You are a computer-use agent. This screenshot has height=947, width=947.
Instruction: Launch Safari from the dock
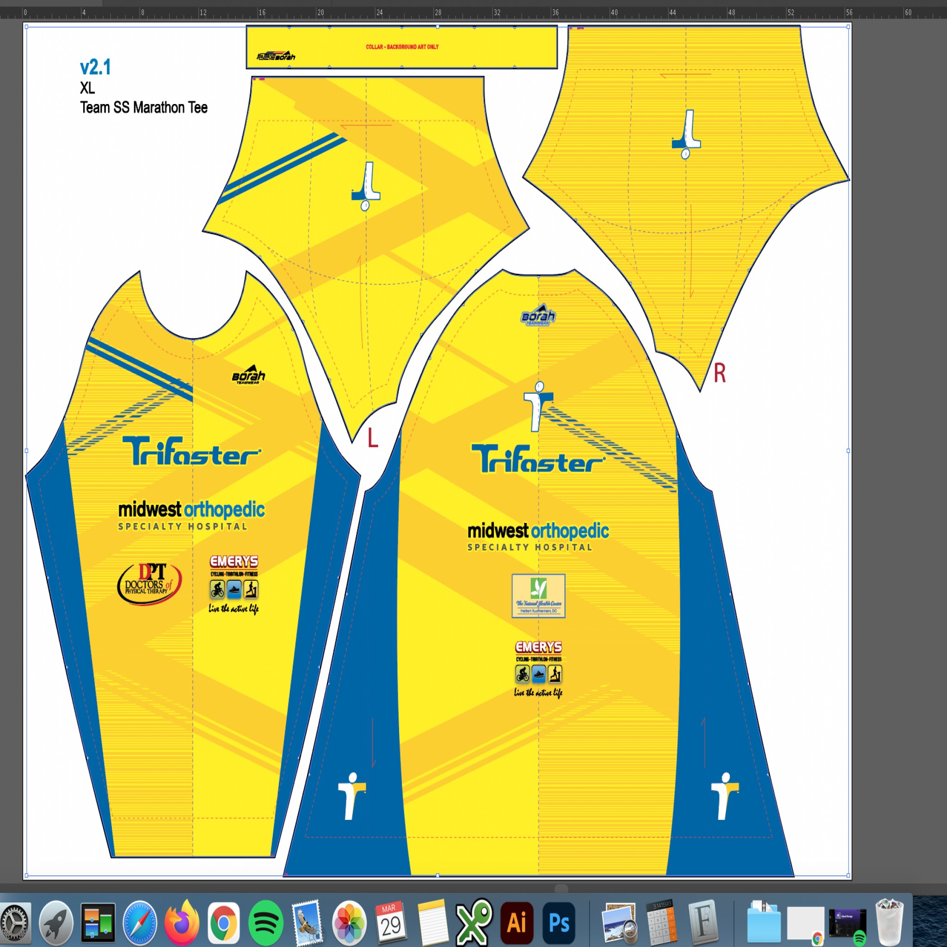click(x=140, y=922)
